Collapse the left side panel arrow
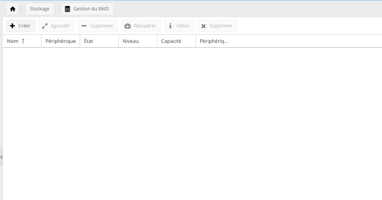 point(2,157)
